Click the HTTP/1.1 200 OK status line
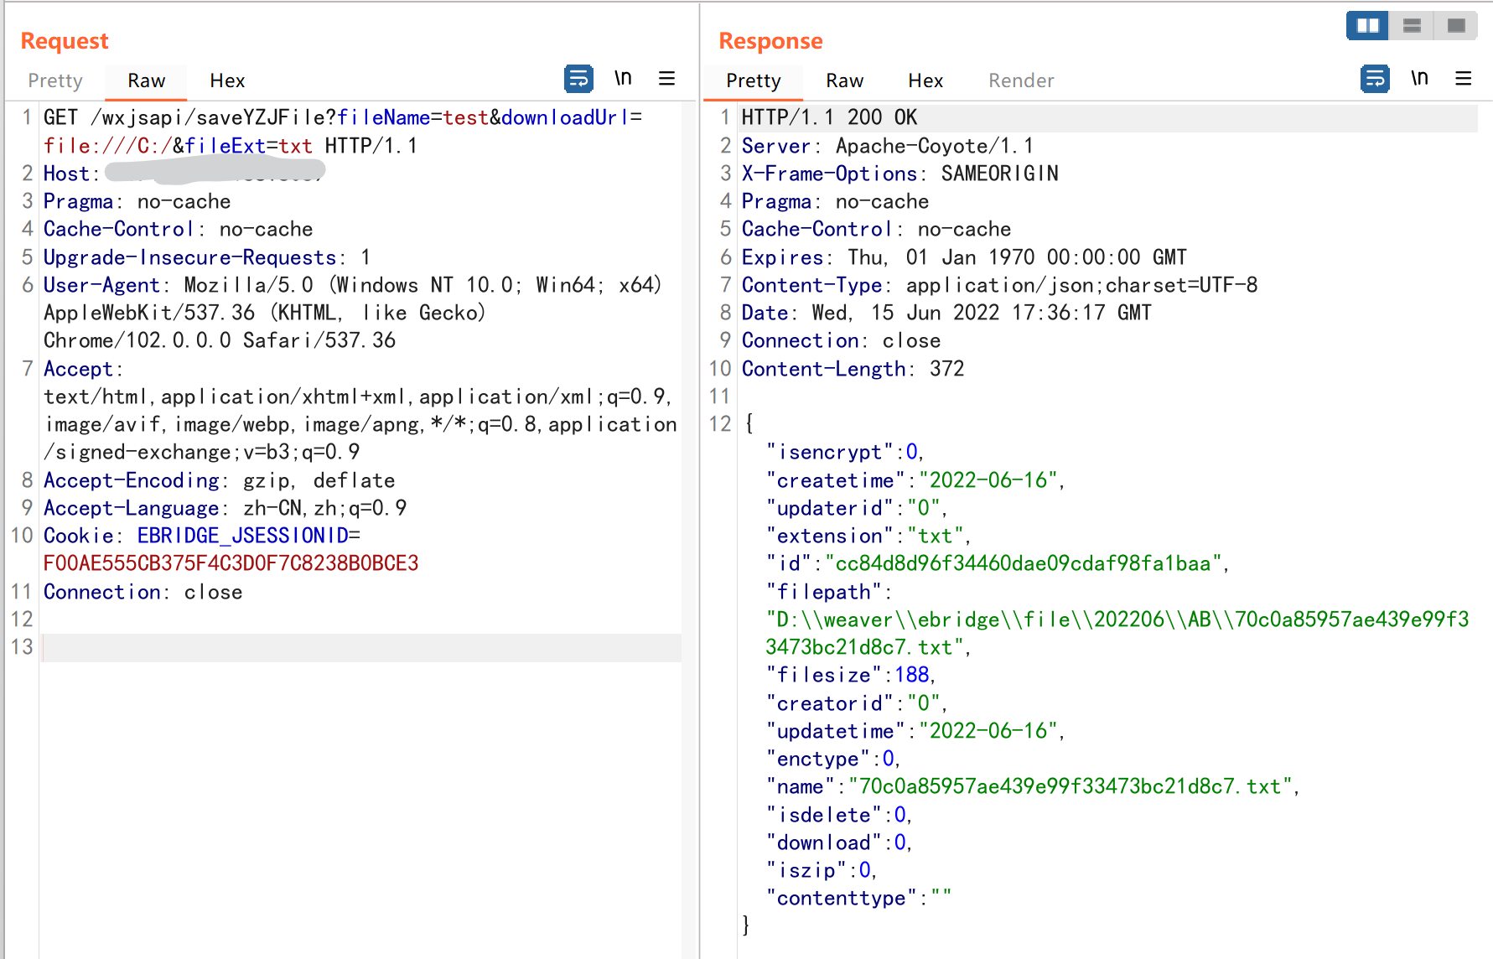Screen dimensions: 1493x959 [829, 117]
